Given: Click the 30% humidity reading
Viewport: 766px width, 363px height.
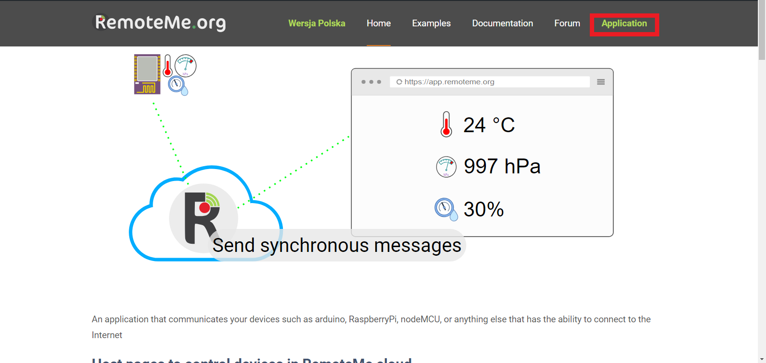Looking at the screenshot, I should (x=484, y=209).
